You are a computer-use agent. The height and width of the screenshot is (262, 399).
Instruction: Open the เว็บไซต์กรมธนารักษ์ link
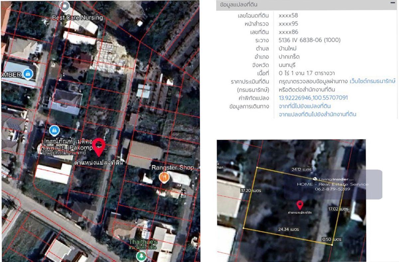(x=372, y=81)
